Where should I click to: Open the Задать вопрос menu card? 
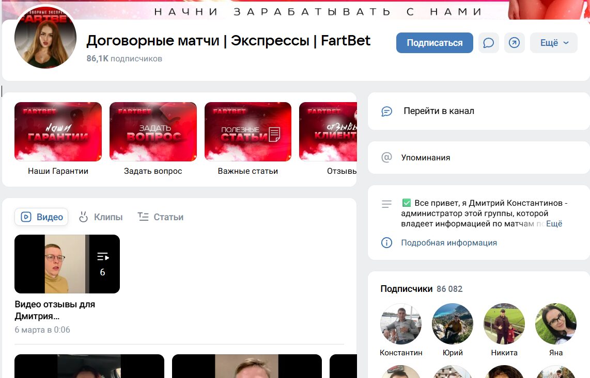point(153,132)
